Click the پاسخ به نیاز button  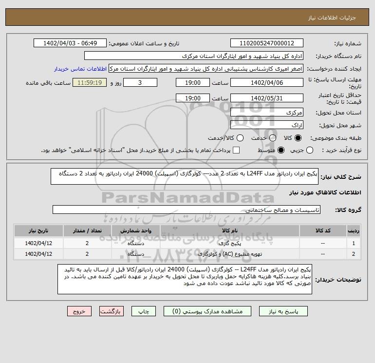coord(283,311)
